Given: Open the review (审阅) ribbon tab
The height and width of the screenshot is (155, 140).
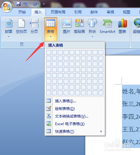Looking at the screenshot, I should click(x=110, y=12).
